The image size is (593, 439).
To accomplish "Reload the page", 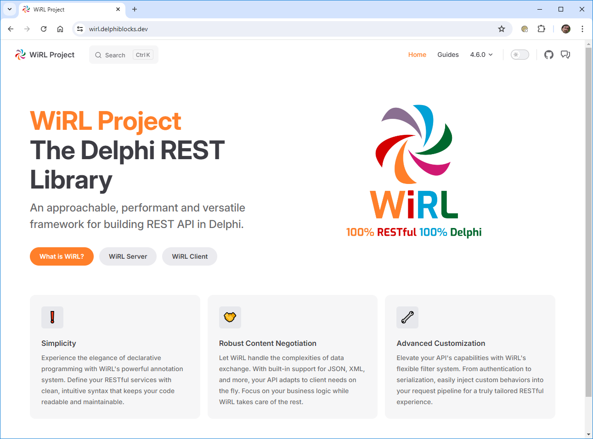I will (44, 29).
